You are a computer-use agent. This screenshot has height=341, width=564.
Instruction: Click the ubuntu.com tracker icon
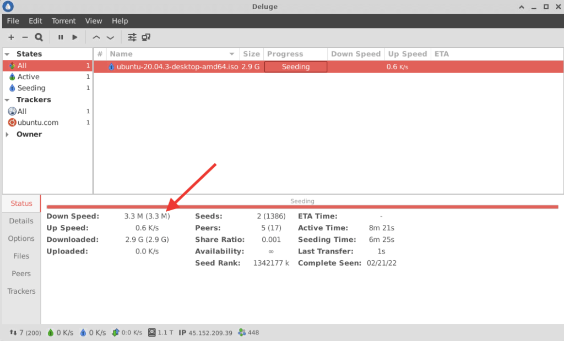12,123
